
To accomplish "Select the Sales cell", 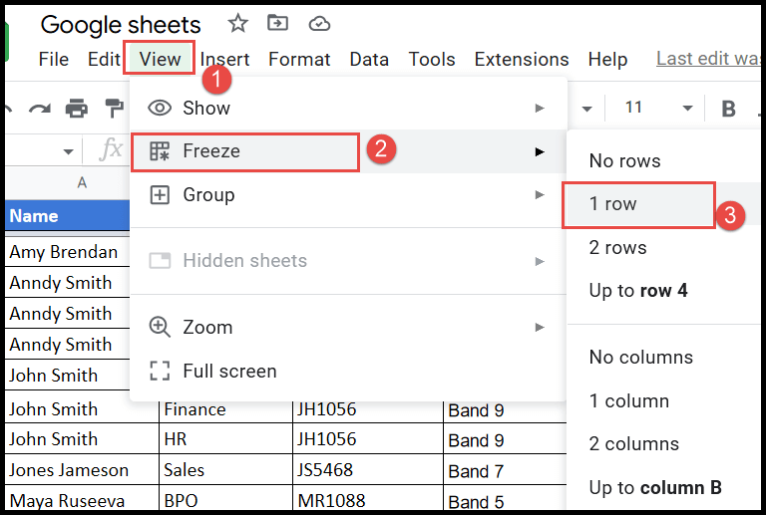I will [225, 469].
